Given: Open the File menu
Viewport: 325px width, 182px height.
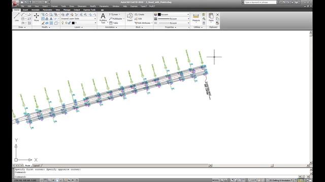Looking at the screenshot, I should [x=22, y=6].
